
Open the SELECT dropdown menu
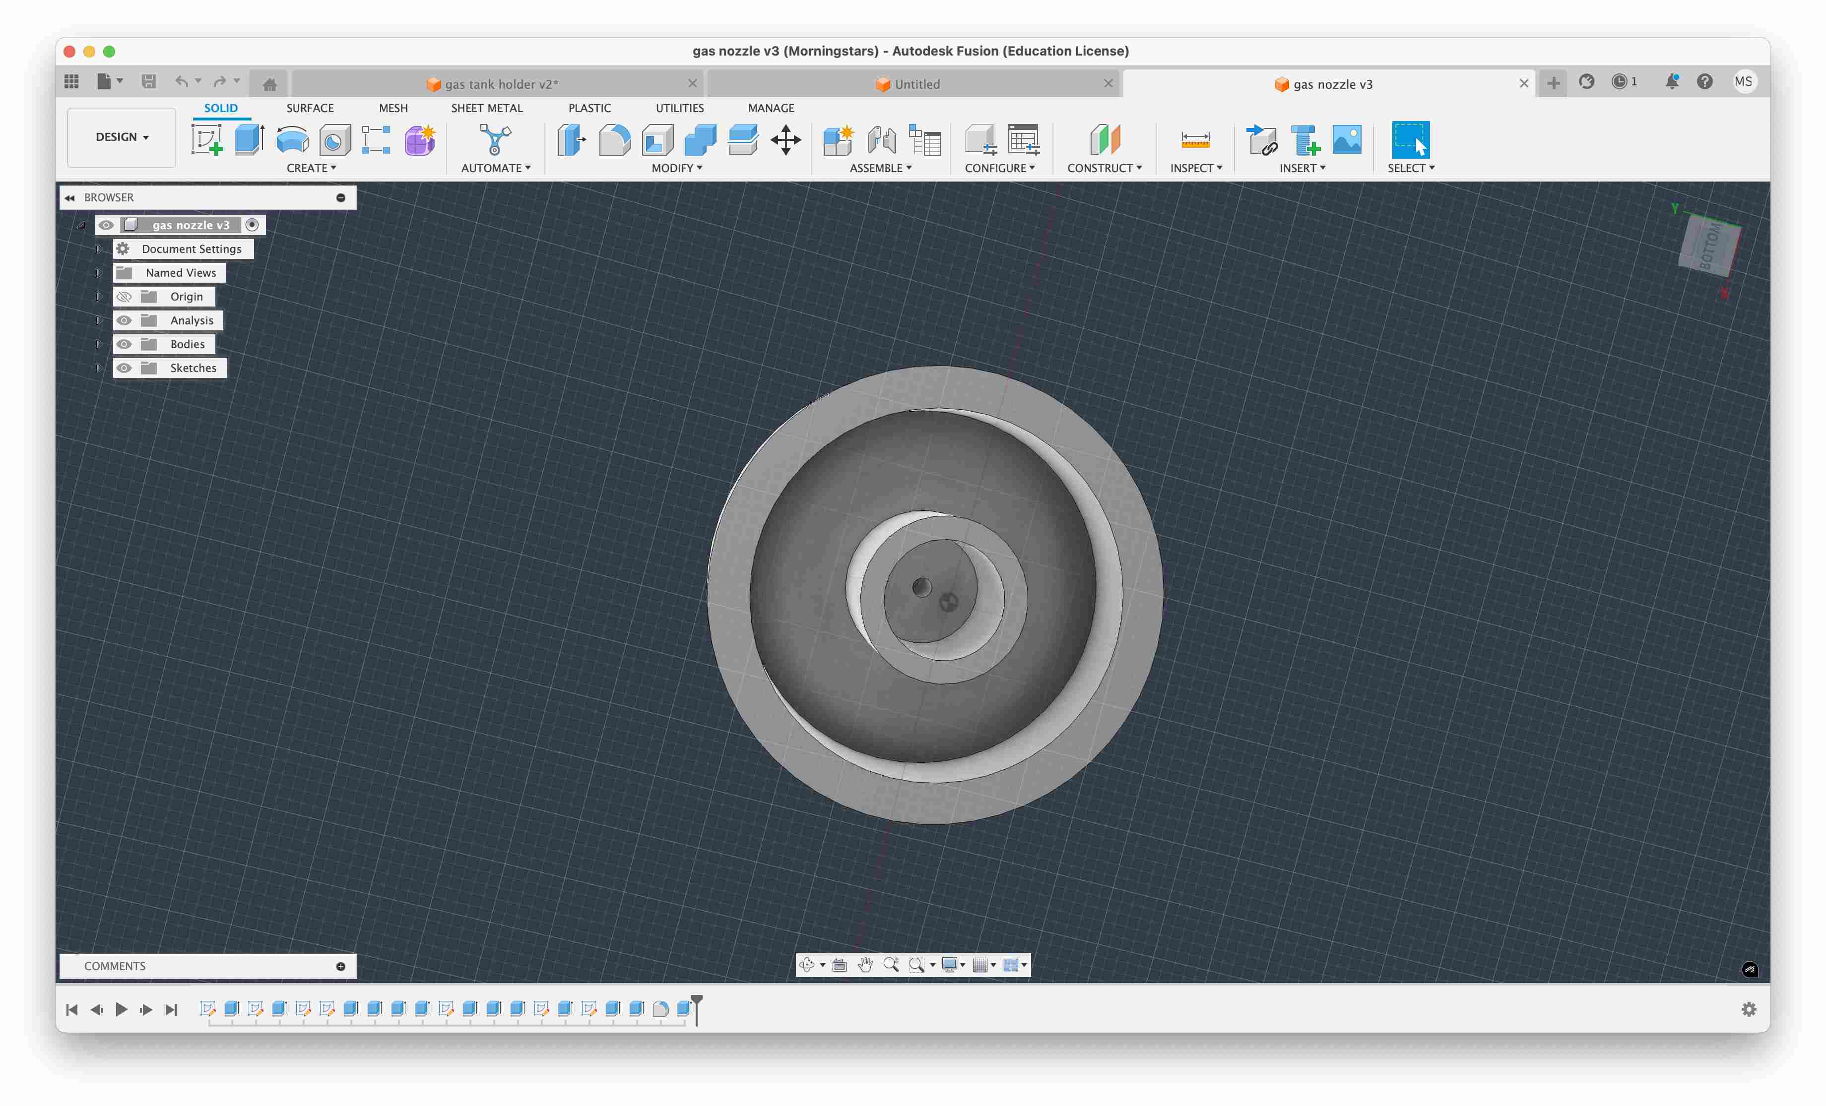click(x=1411, y=168)
